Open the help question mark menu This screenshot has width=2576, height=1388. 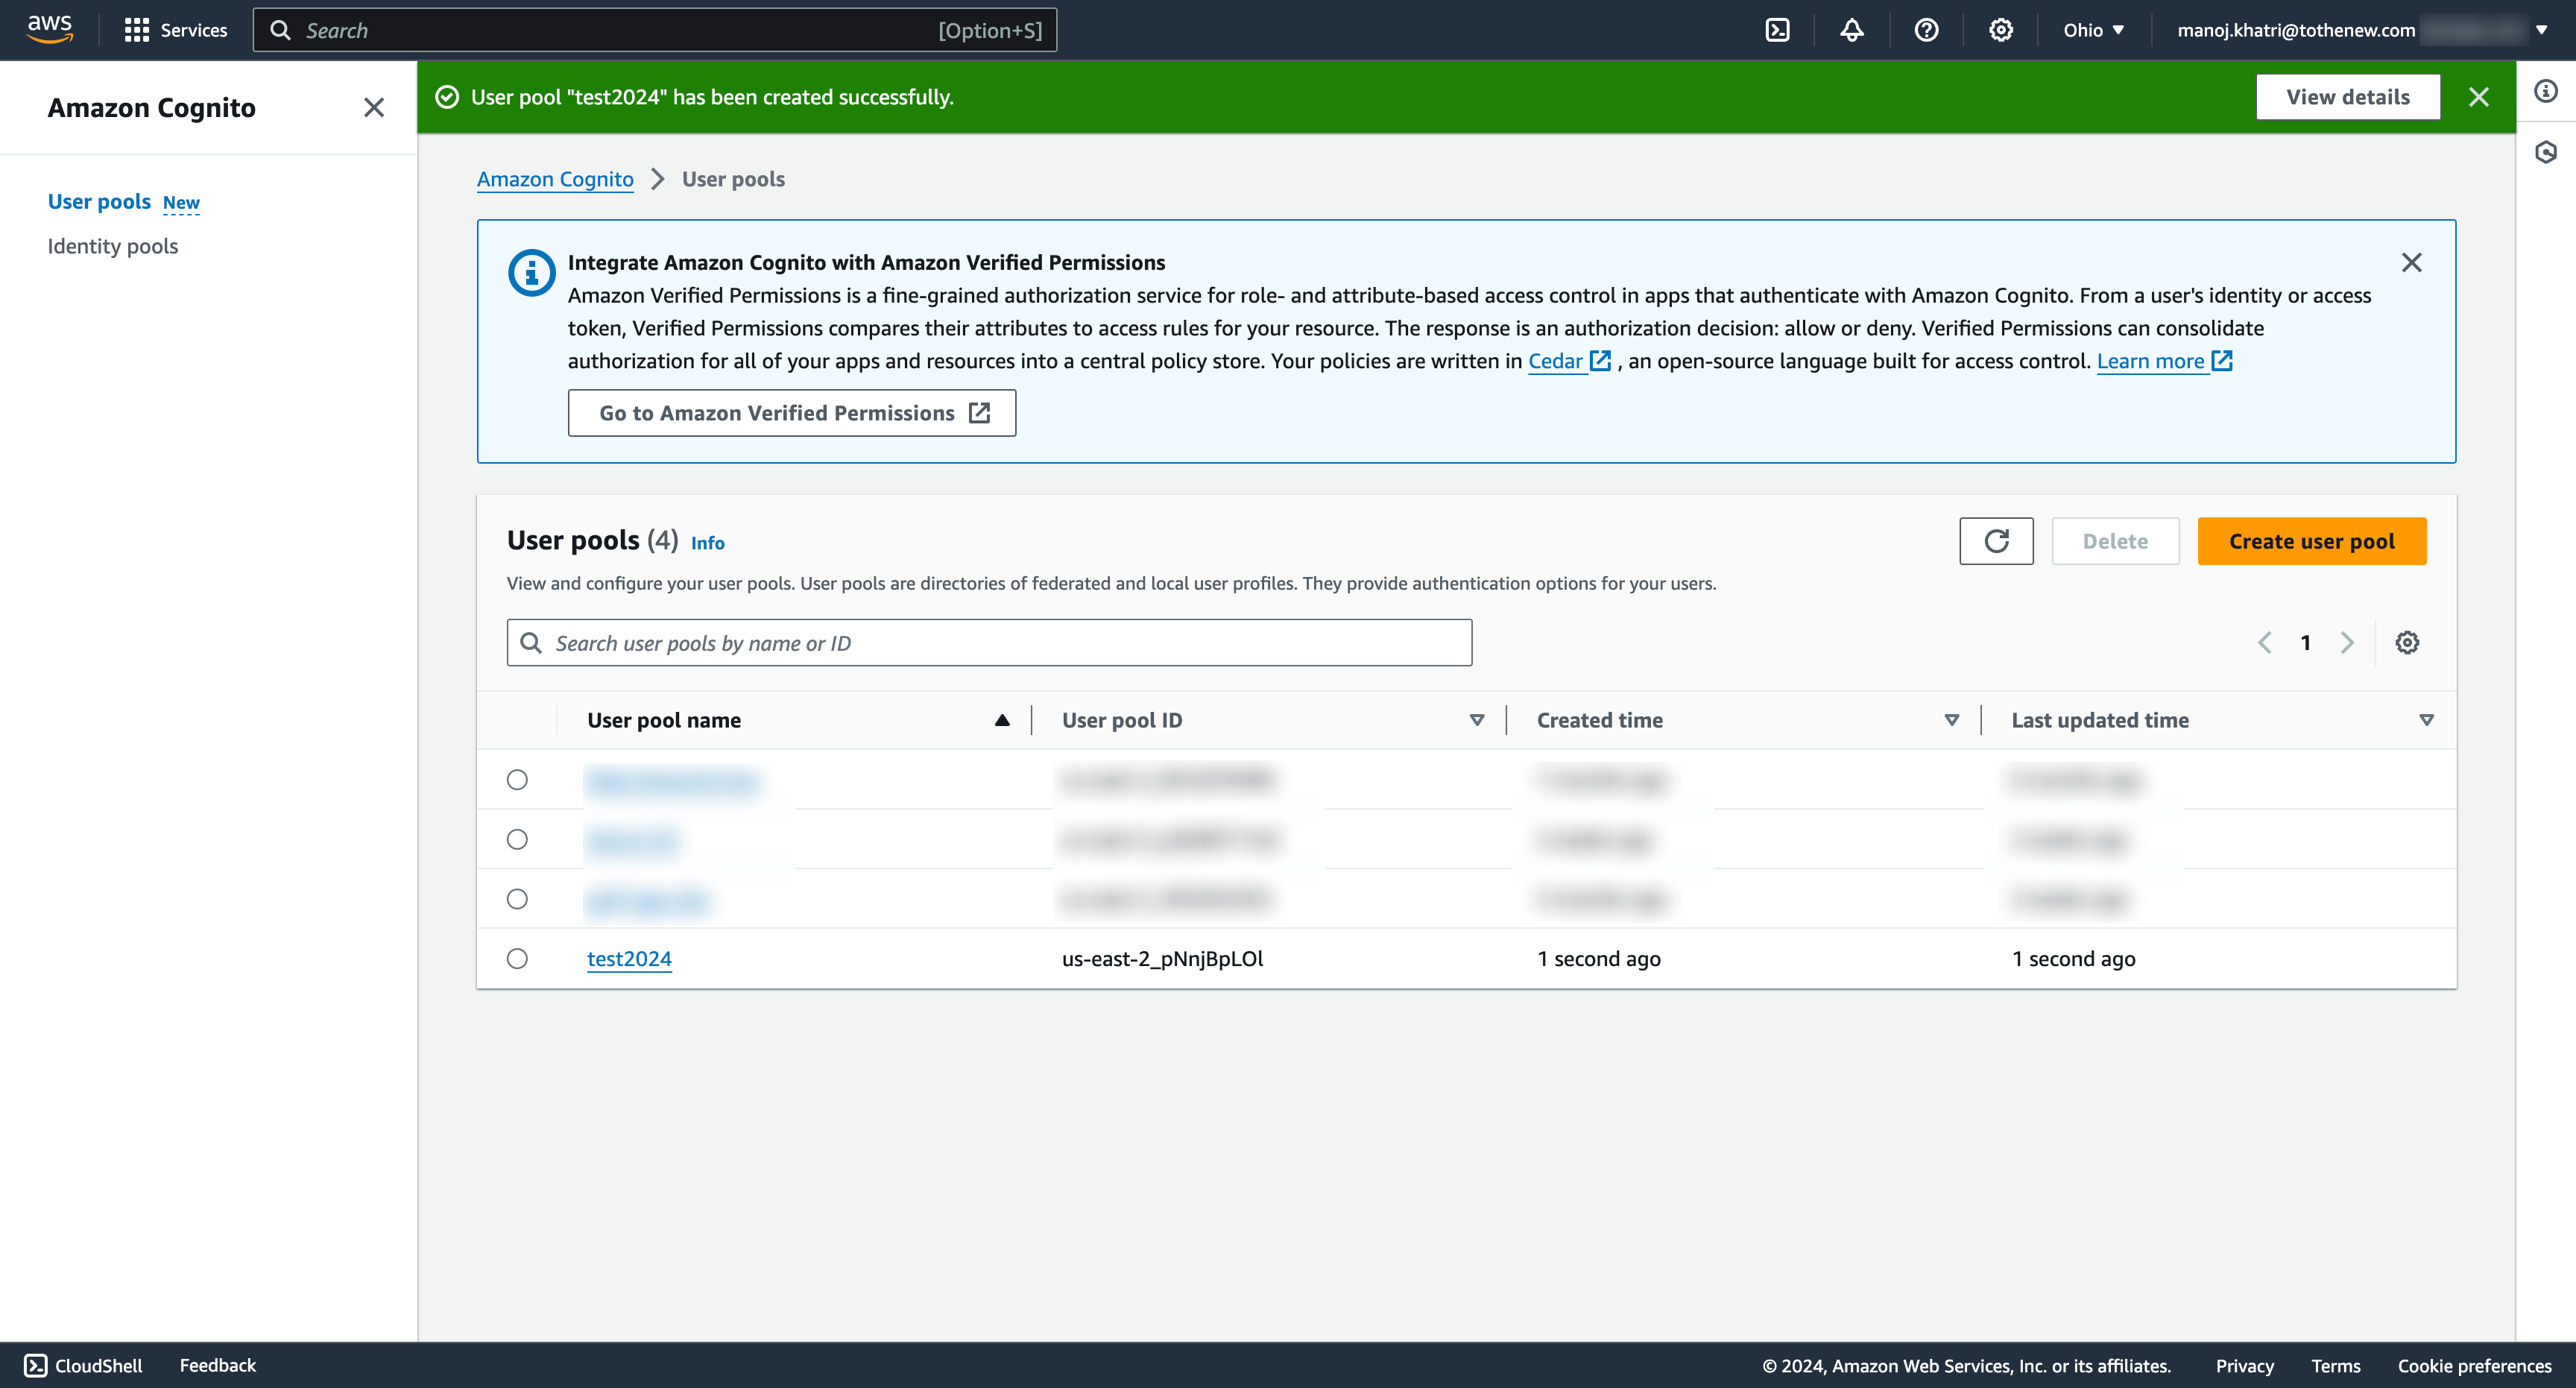1926,30
